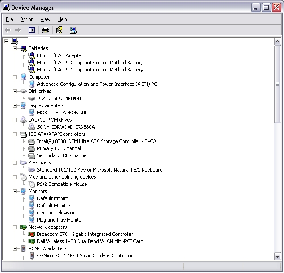Select Broadcom 570x Gigabit Integrated Controller text

tap(85, 234)
